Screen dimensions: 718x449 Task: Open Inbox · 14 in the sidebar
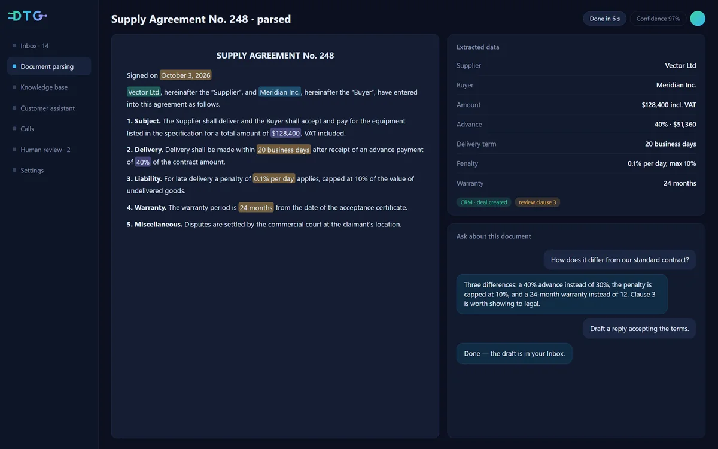point(49,46)
